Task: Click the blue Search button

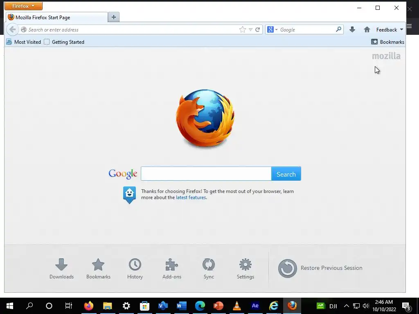Action: pos(286,174)
